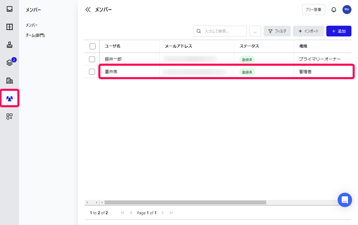Select all members with header checkbox
This screenshot has width=358, height=225.
click(92, 46)
